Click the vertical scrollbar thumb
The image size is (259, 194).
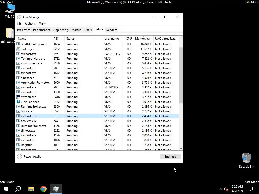[x=181, y=75]
